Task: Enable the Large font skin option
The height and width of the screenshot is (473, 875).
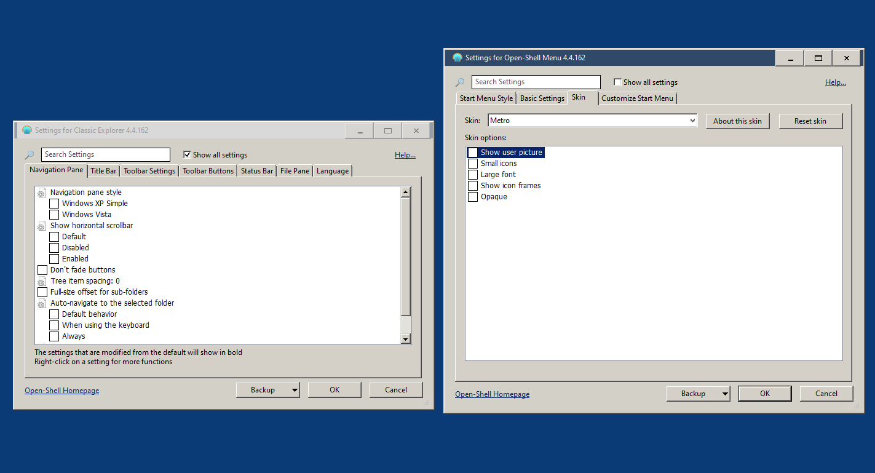Action: click(x=473, y=174)
